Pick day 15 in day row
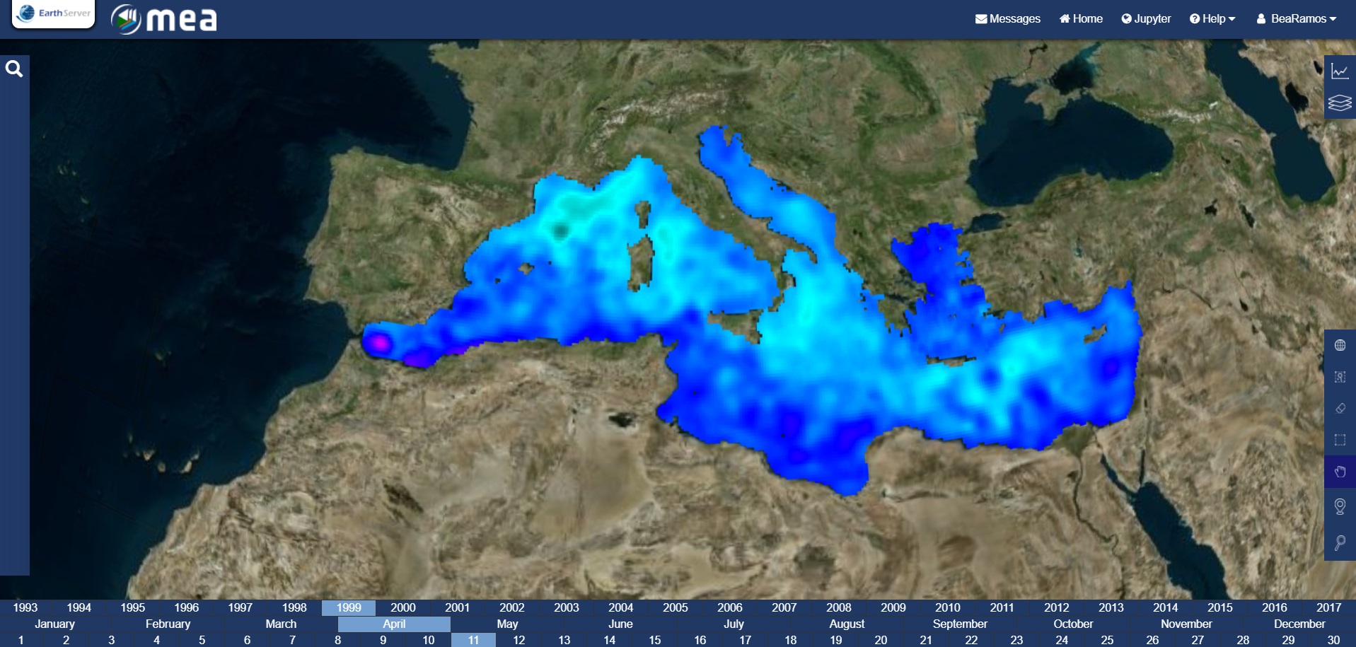Image resolution: width=1356 pixels, height=647 pixels. click(655, 640)
